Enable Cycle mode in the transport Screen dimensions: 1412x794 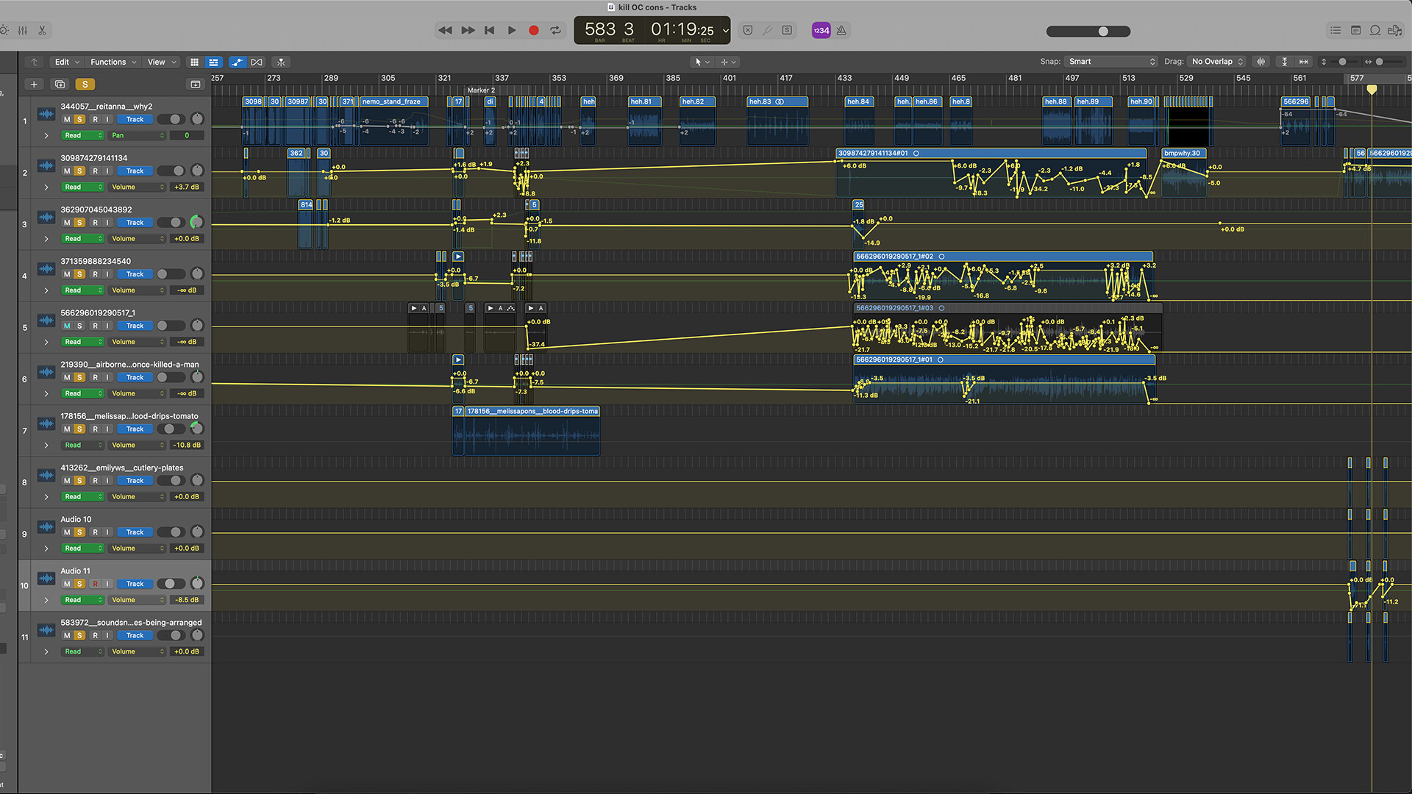tap(555, 30)
